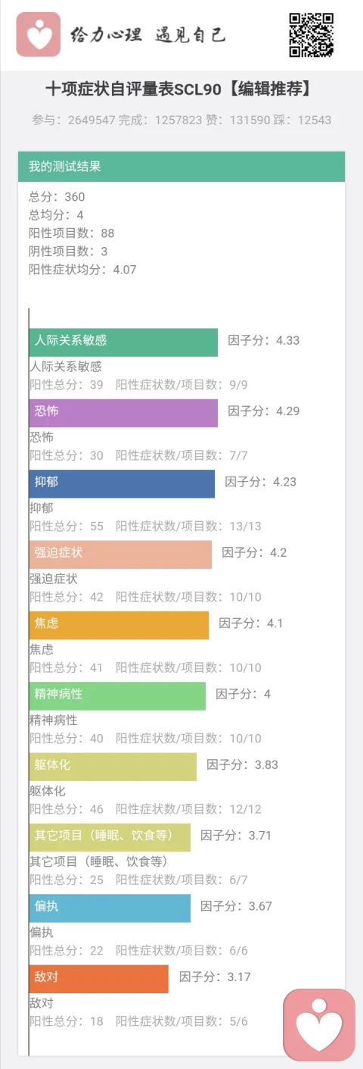Image resolution: width=363 pixels, height=1069 pixels.
Task: Select the 其它项目（睡眠、饮食等） bar
Action: pyautogui.click(x=110, y=837)
